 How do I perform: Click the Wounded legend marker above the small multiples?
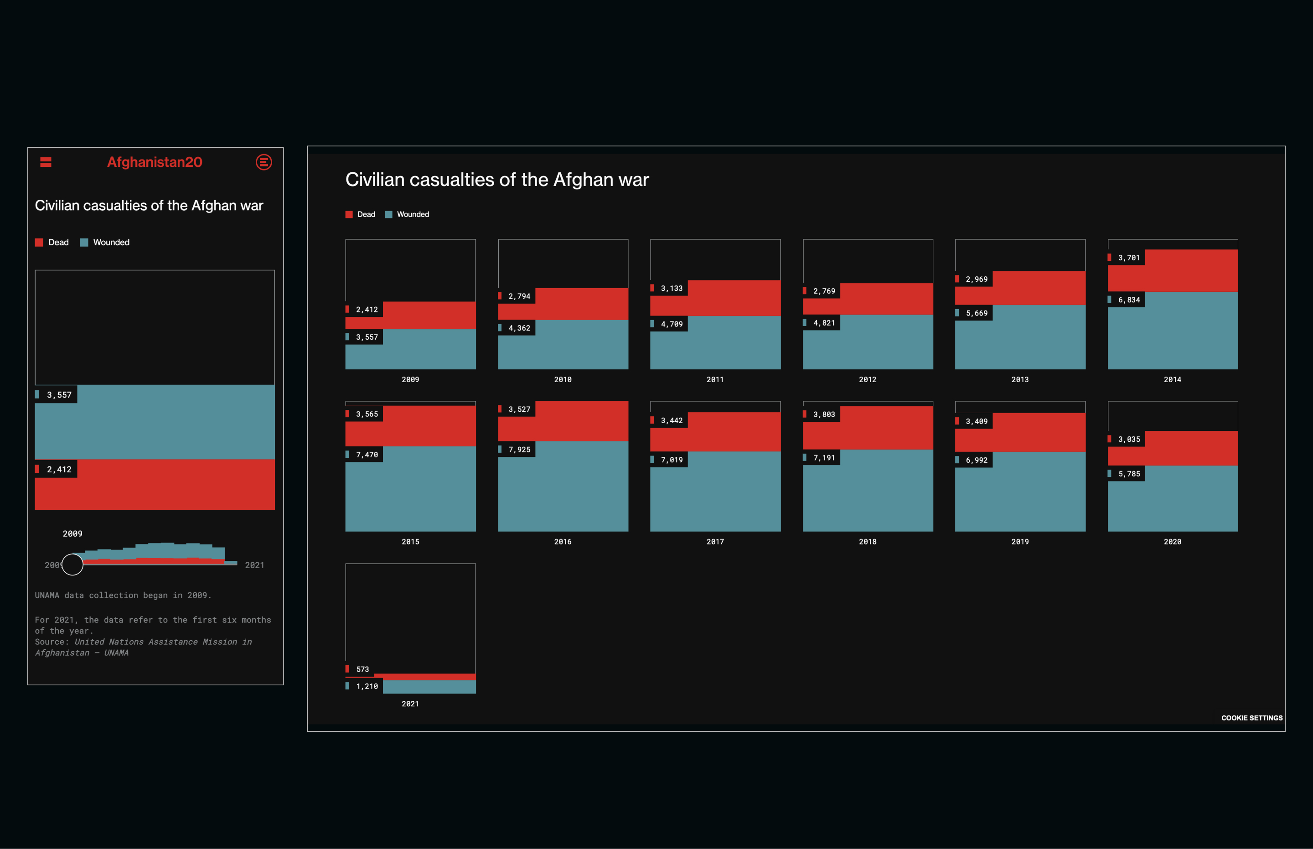(x=389, y=214)
